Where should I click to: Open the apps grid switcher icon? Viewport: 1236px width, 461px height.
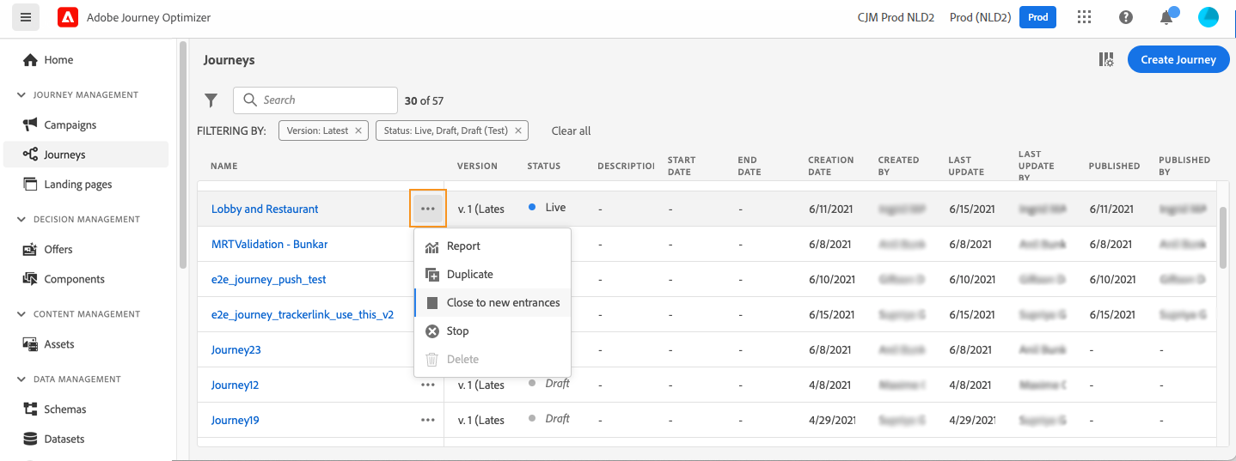pyautogui.click(x=1084, y=17)
